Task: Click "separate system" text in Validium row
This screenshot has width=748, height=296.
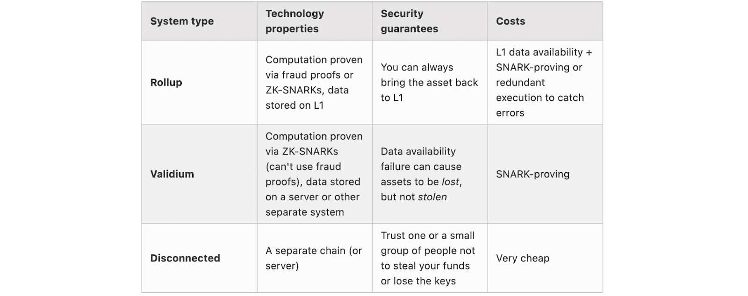Action: pos(304,212)
